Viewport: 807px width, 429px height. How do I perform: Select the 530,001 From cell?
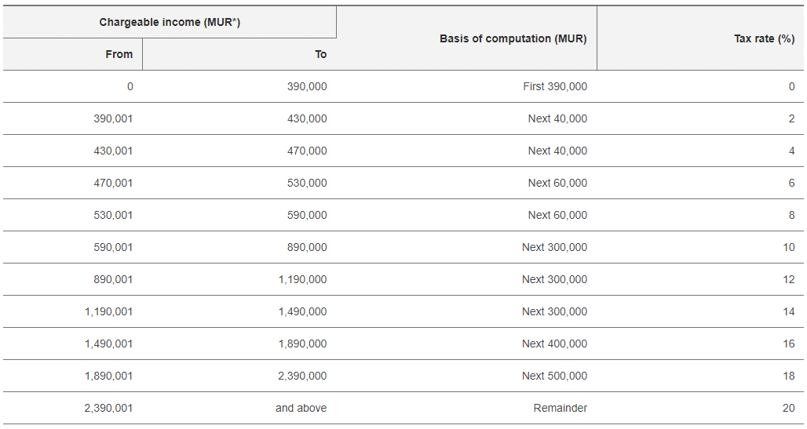72,215
